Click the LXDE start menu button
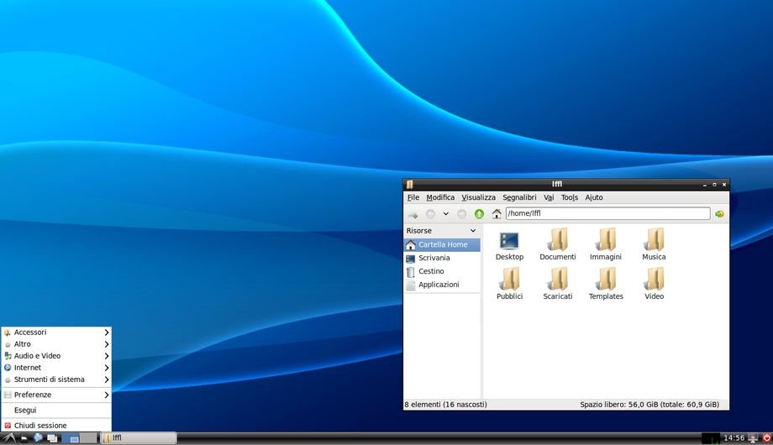 coord(8,437)
